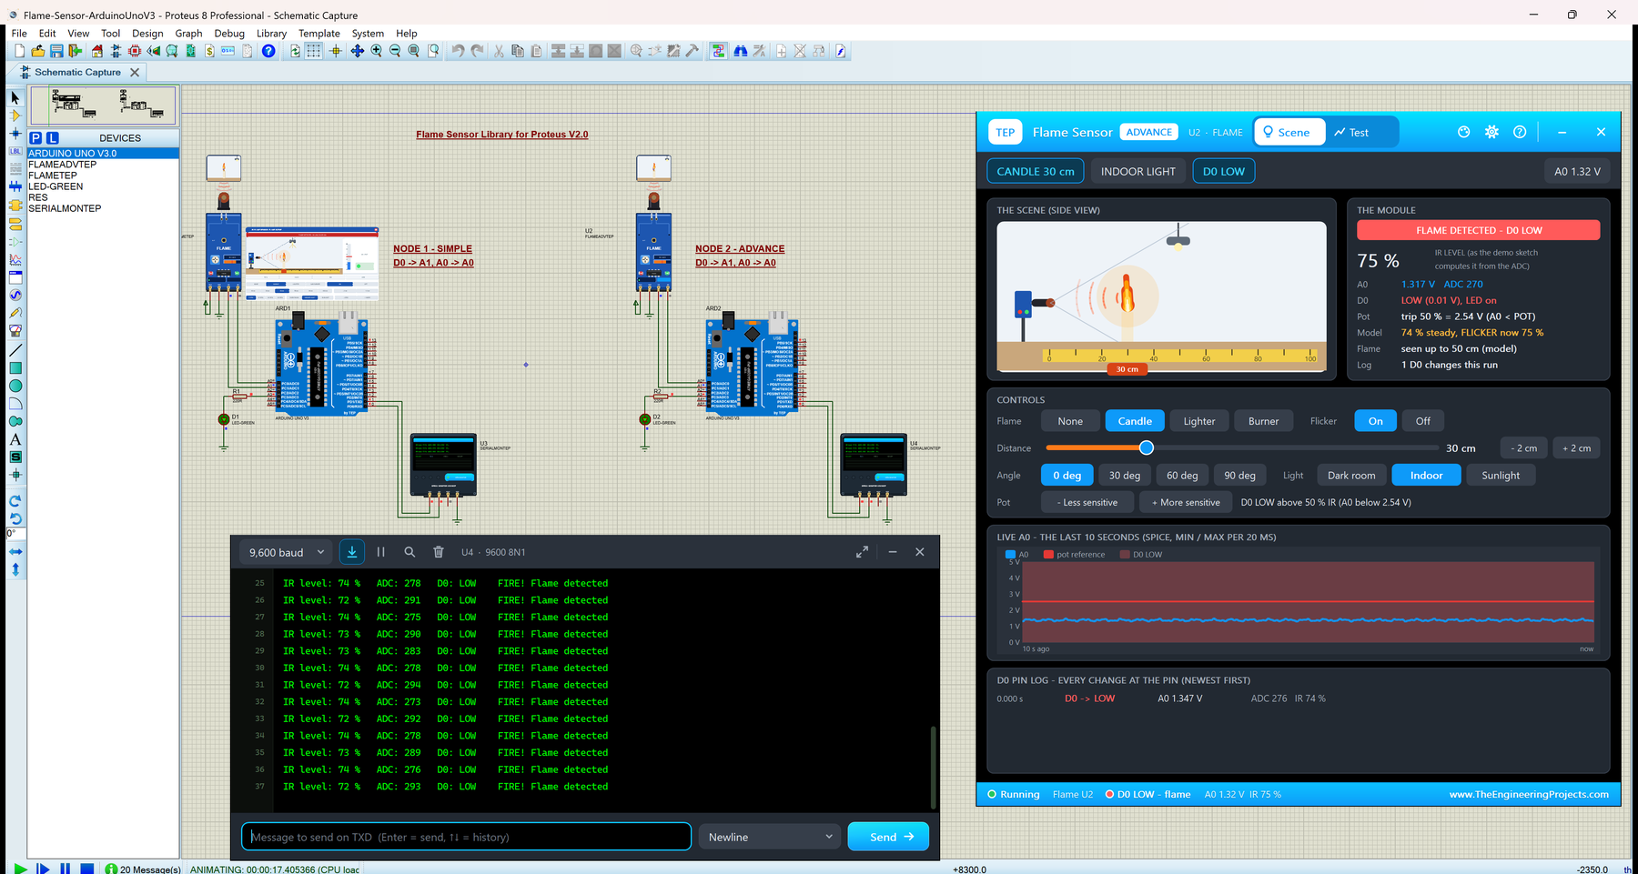Select Dark room light option
The height and width of the screenshot is (874, 1638).
1351,475
